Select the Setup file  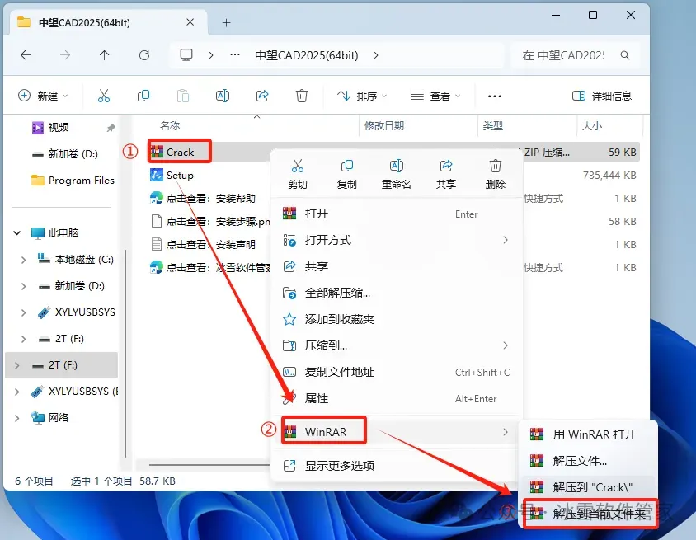click(x=172, y=176)
